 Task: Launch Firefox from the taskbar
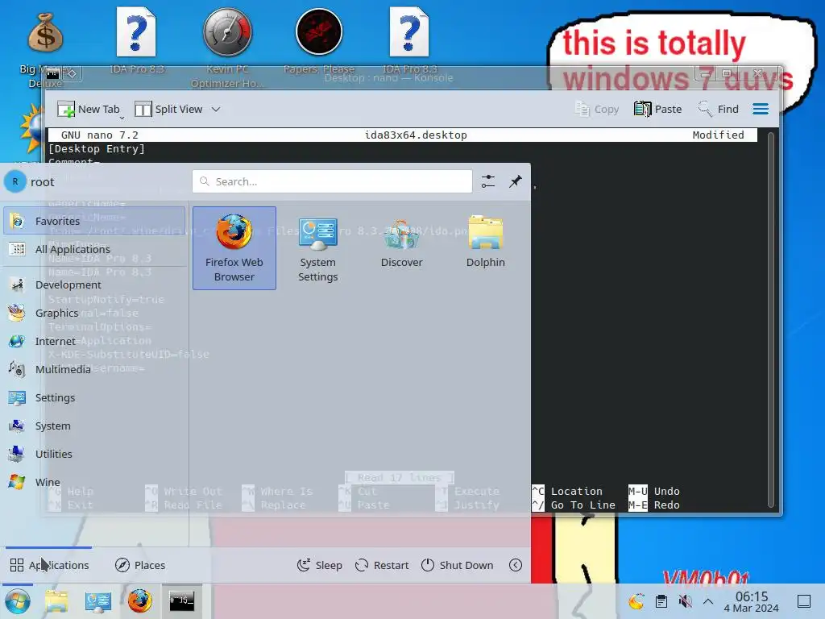tap(140, 601)
